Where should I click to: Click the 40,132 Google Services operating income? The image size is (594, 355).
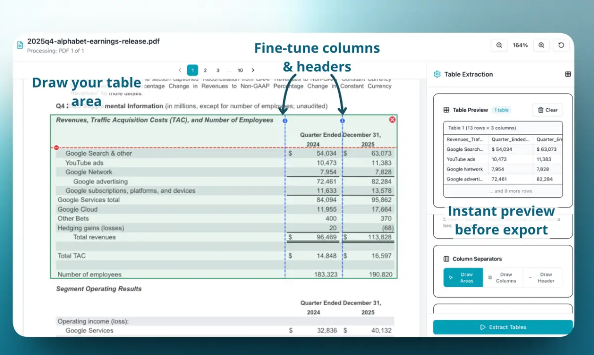tap(381, 330)
